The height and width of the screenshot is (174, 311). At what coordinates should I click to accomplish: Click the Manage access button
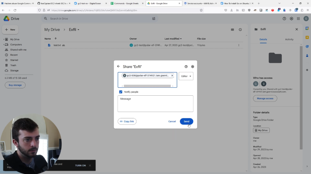coord(265,98)
